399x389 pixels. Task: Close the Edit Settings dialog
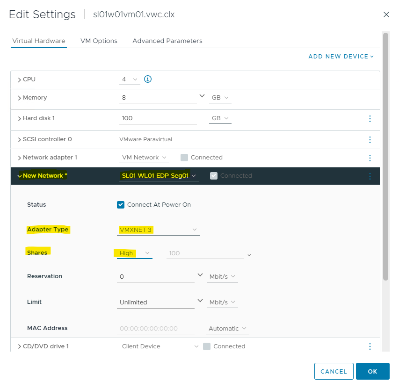386,14
